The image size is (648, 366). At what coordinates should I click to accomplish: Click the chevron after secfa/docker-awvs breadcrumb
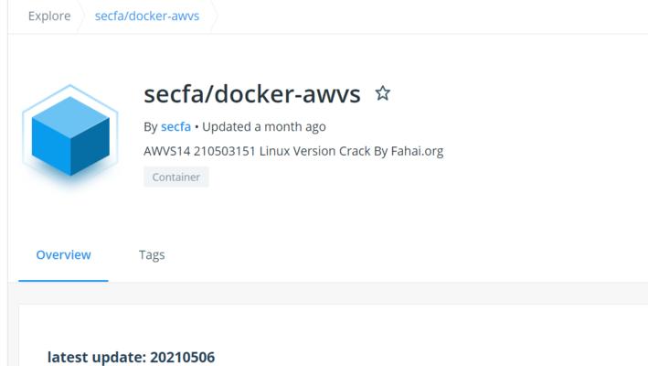[214, 16]
